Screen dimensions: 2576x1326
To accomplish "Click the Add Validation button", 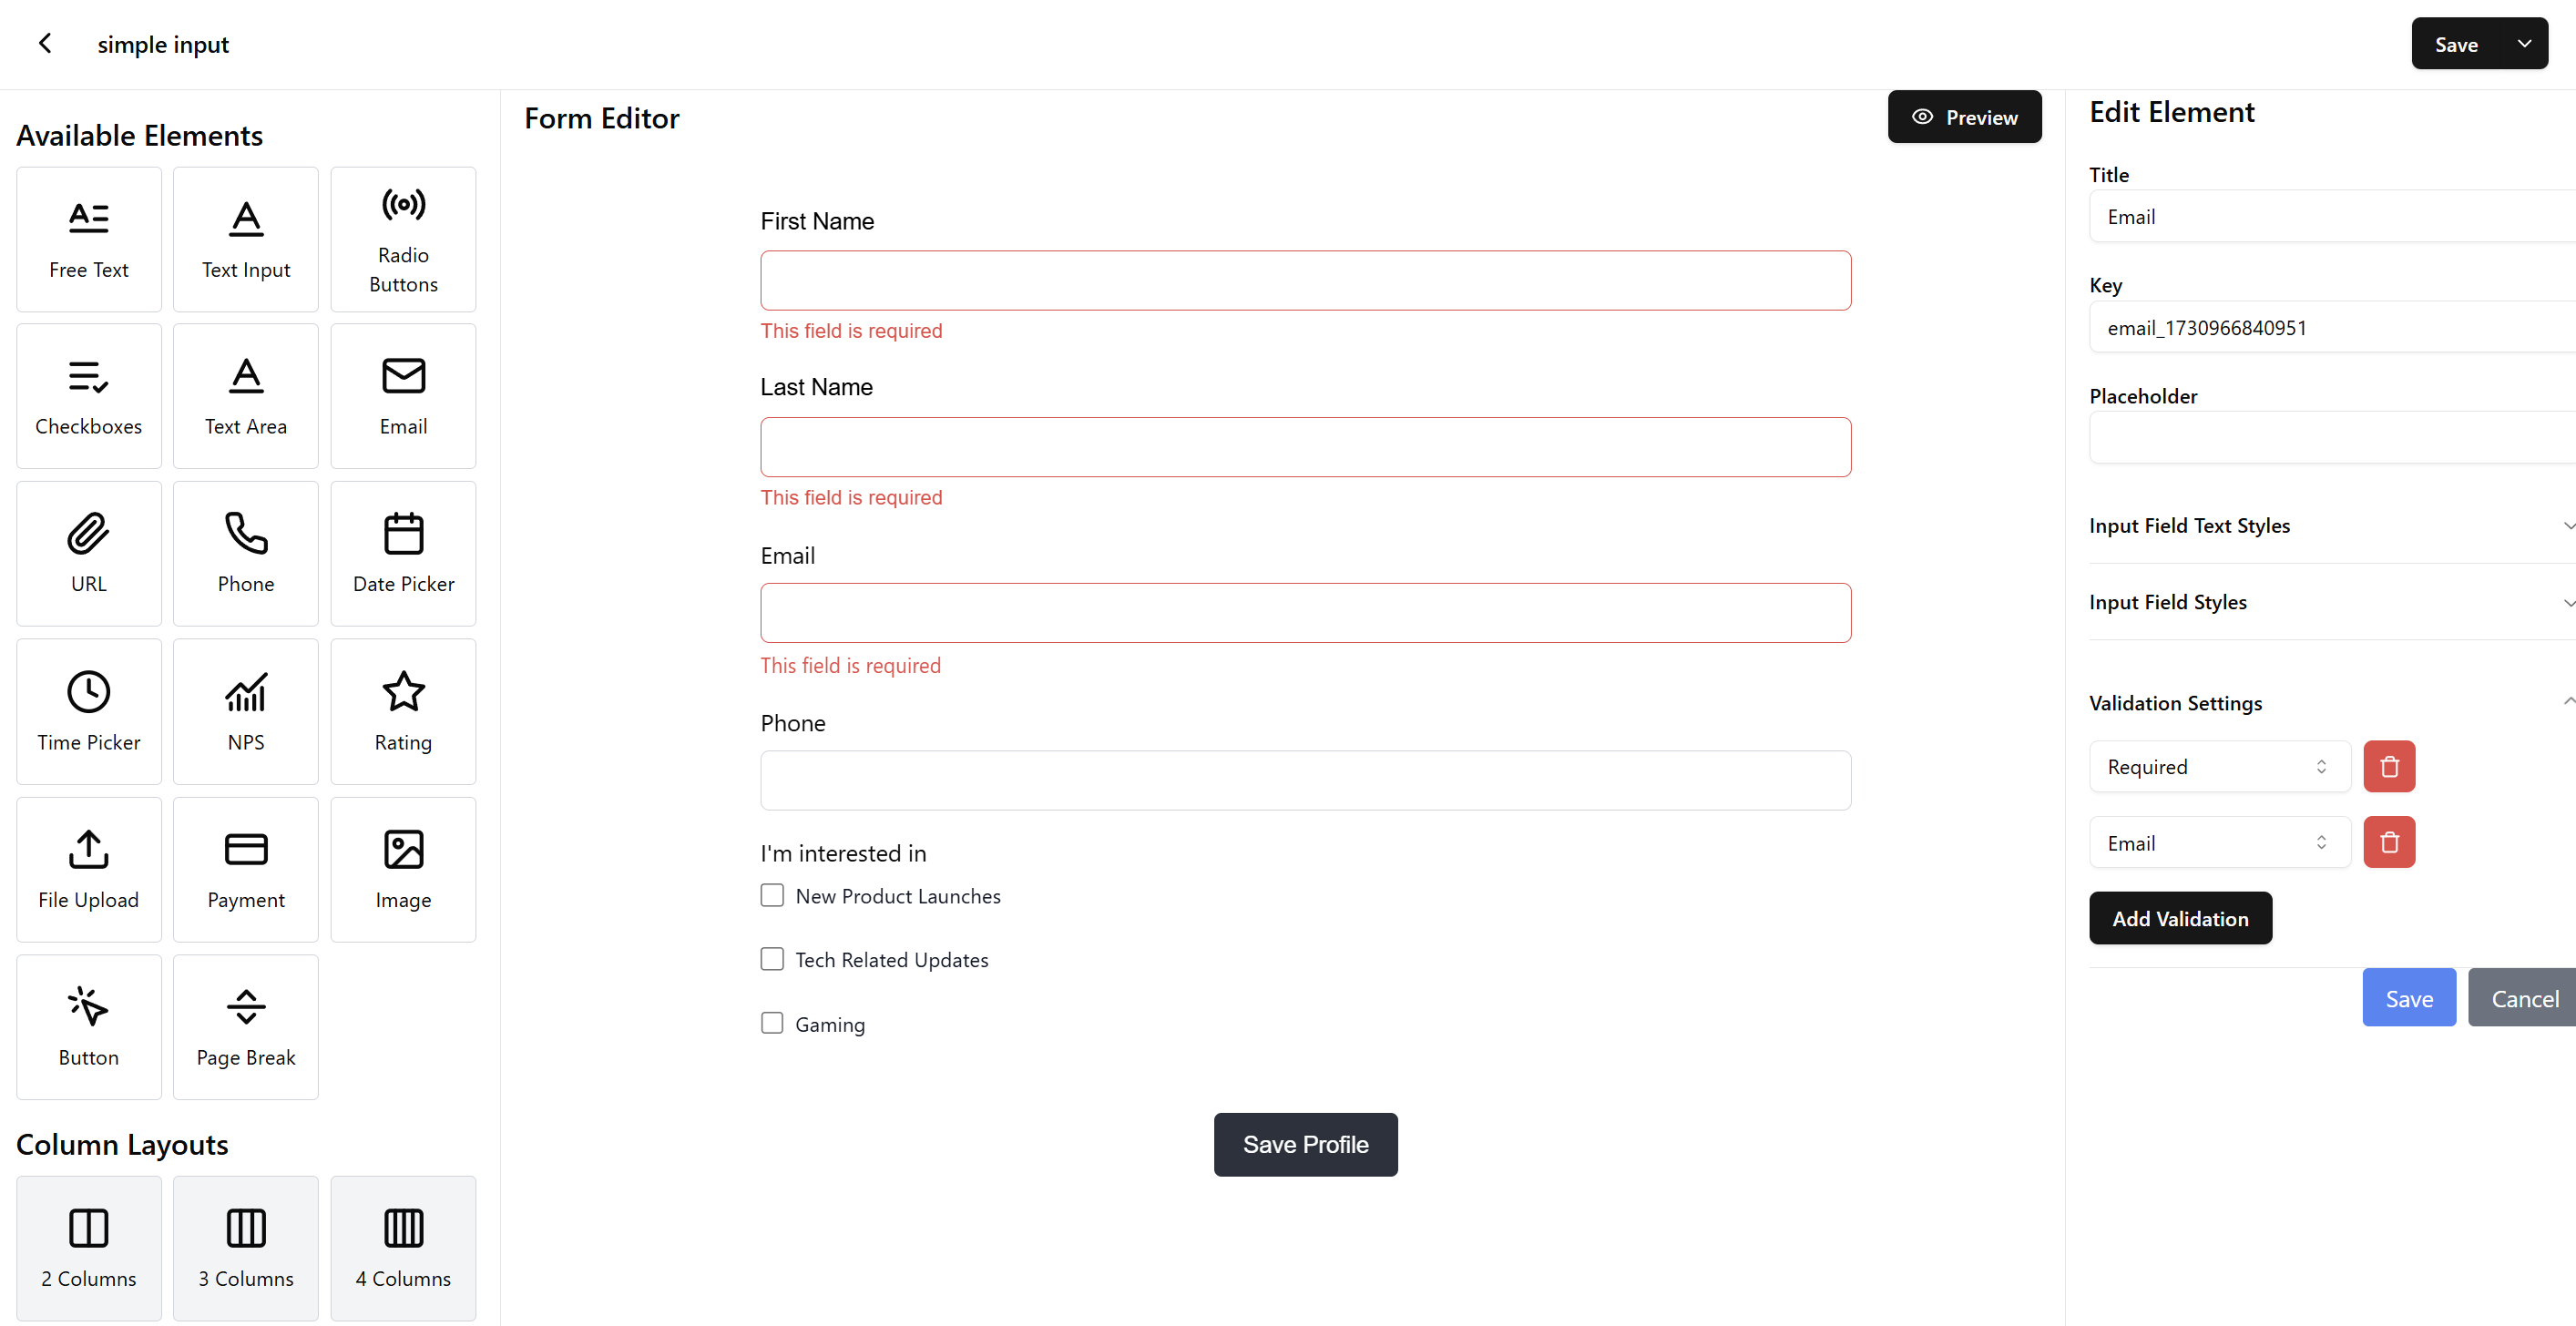I will click(x=2180, y=917).
